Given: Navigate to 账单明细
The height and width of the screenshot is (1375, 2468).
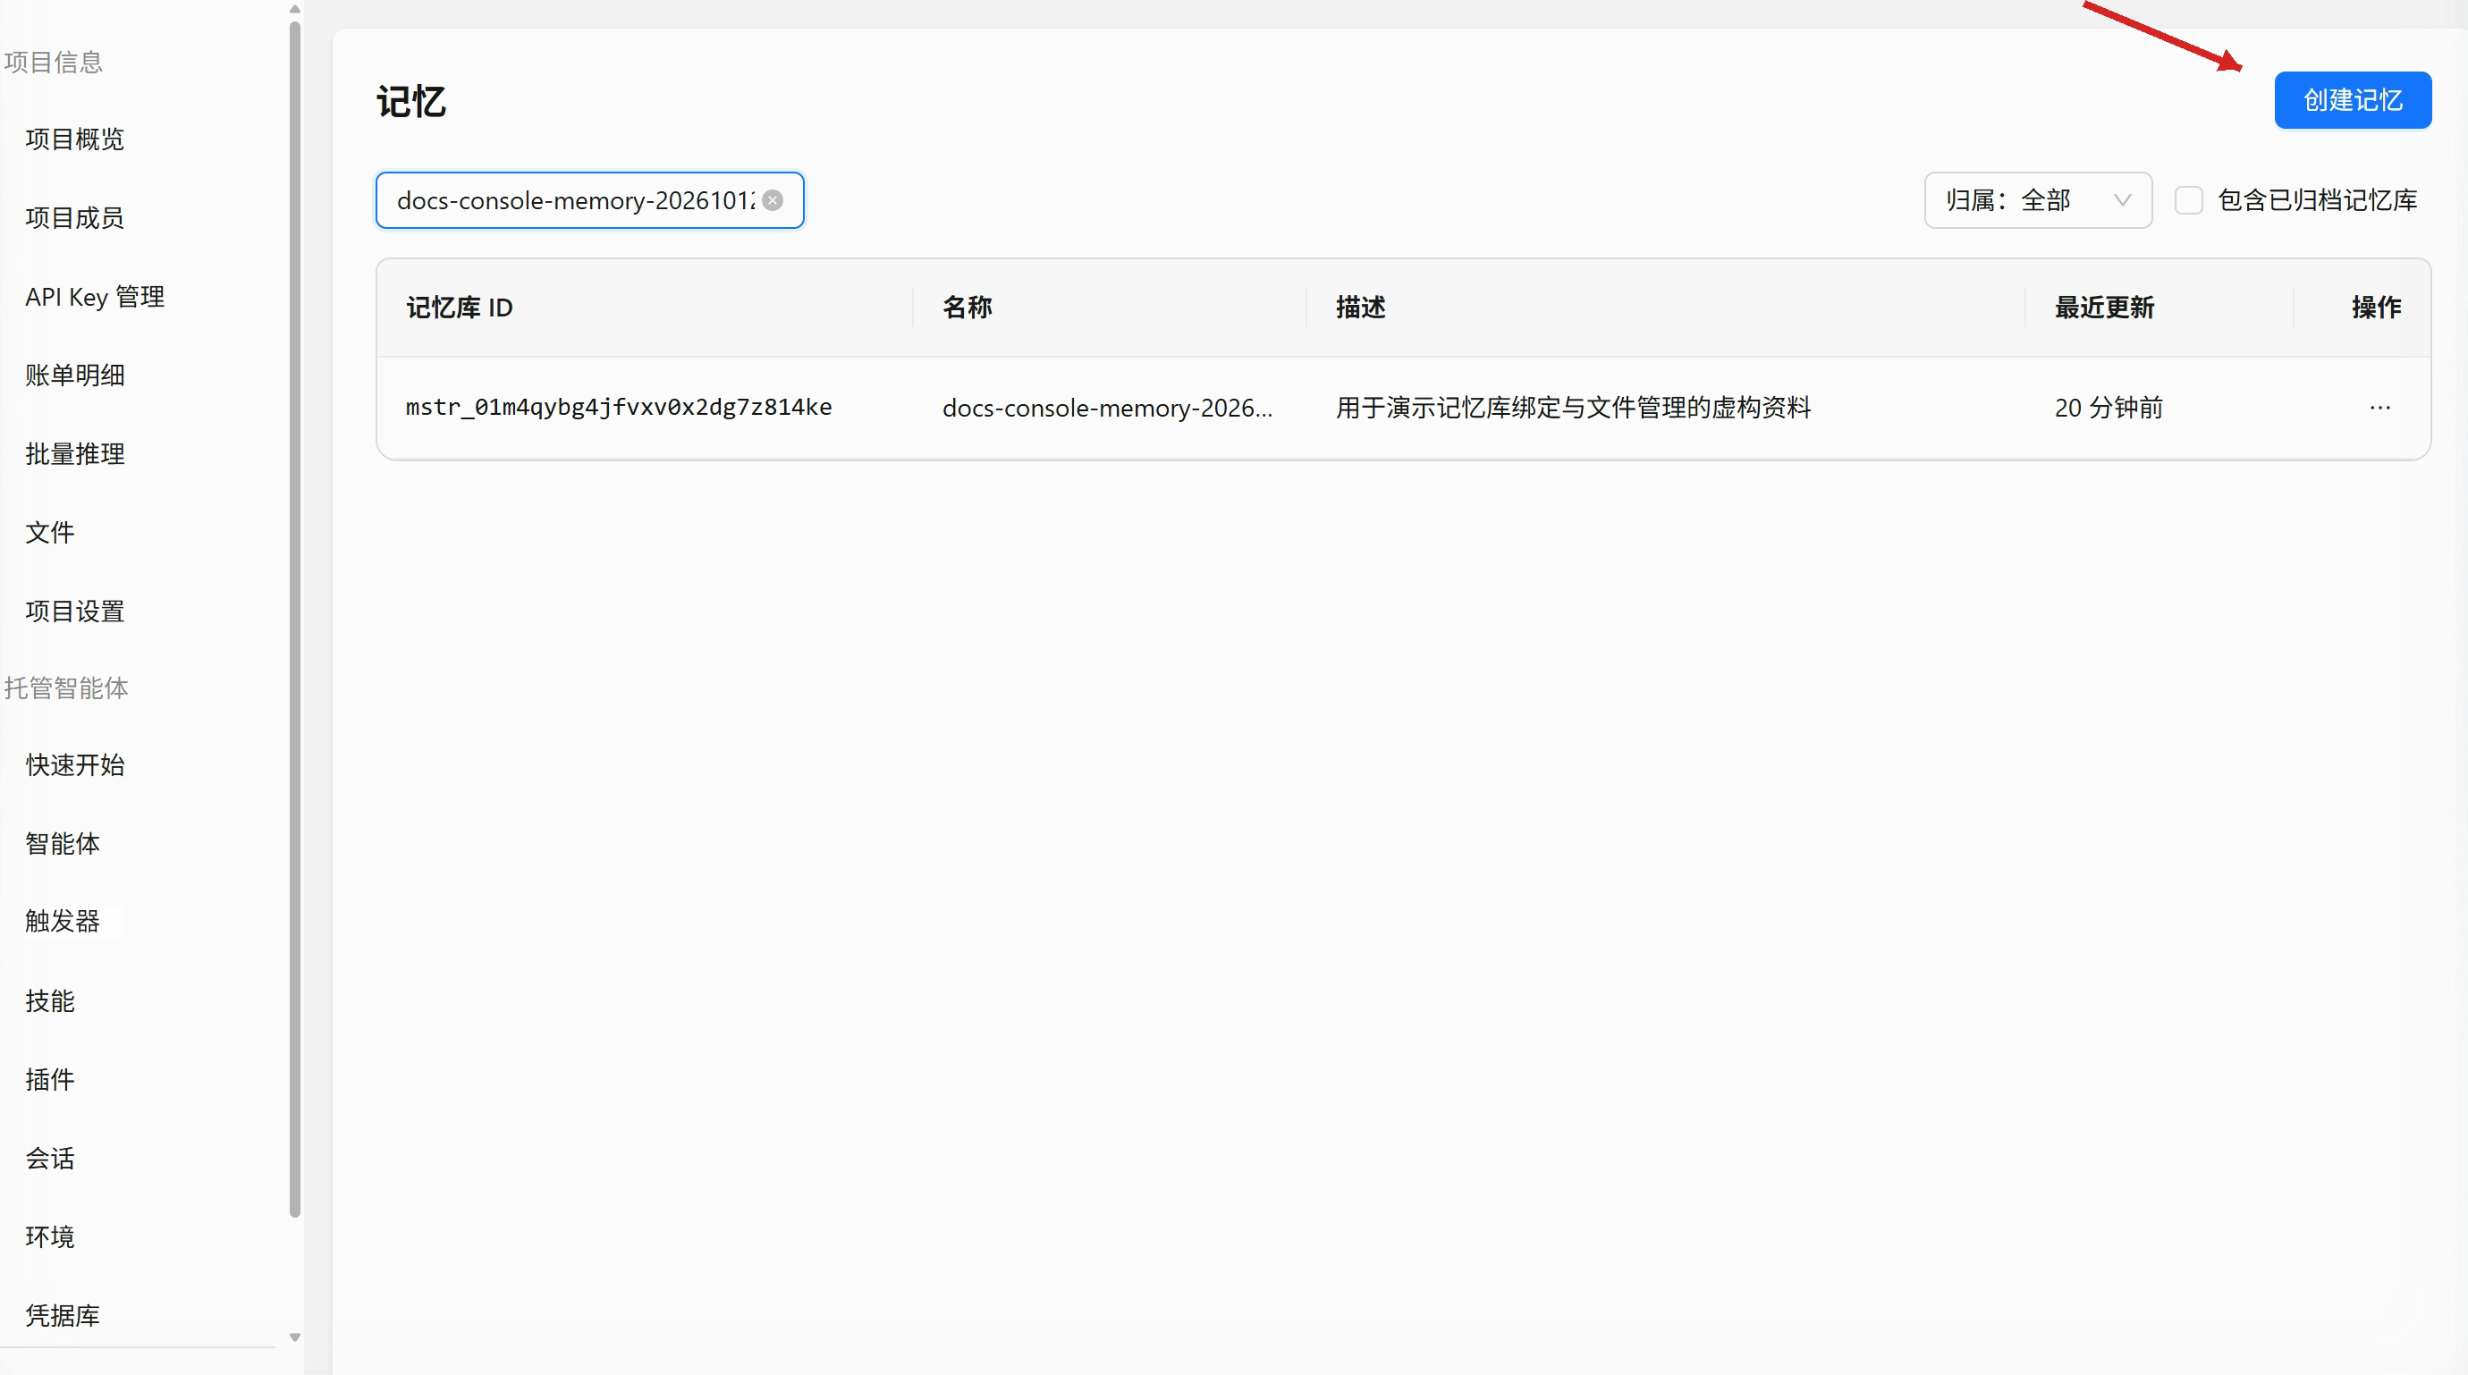Looking at the screenshot, I should 75,375.
